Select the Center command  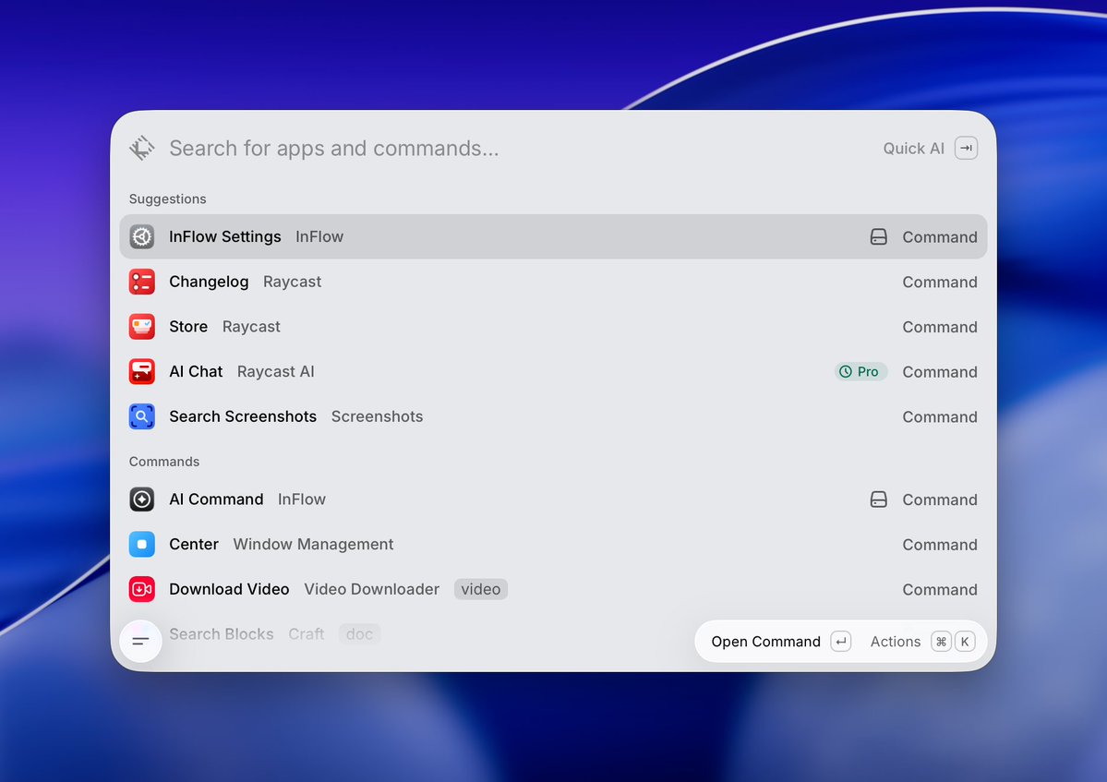pos(553,544)
